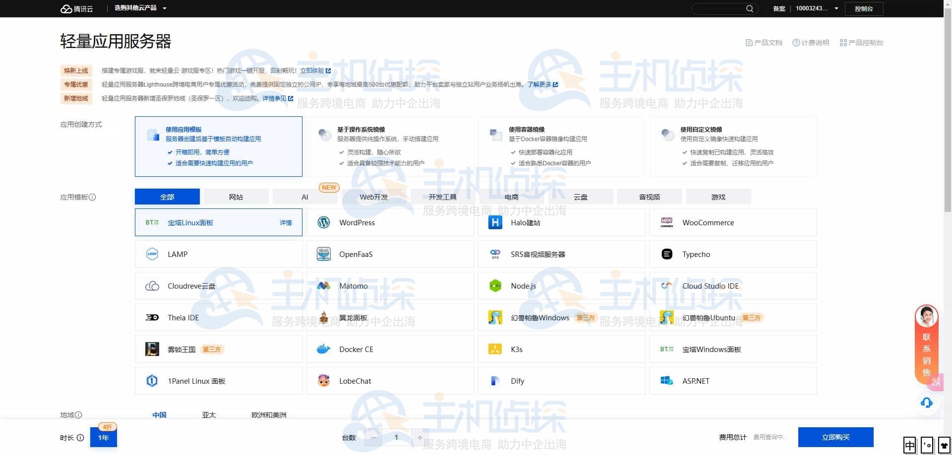Click the 立即购买 button

[x=835, y=437]
